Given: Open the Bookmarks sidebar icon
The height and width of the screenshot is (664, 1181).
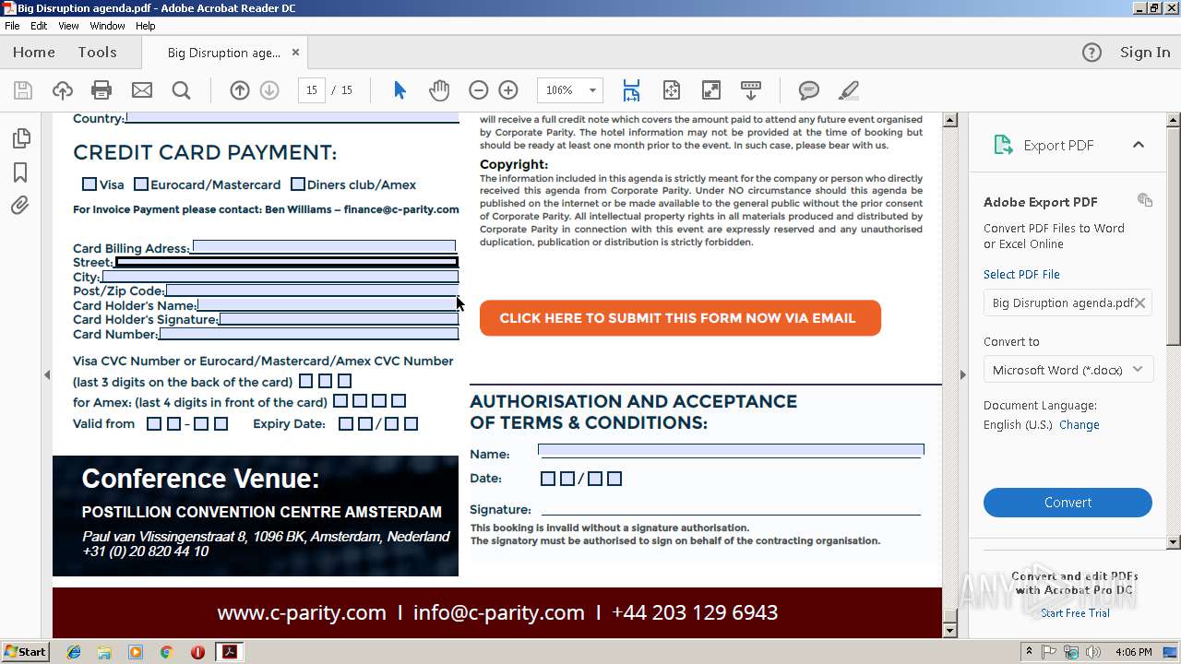Looking at the screenshot, I should click(x=20, y=172).
